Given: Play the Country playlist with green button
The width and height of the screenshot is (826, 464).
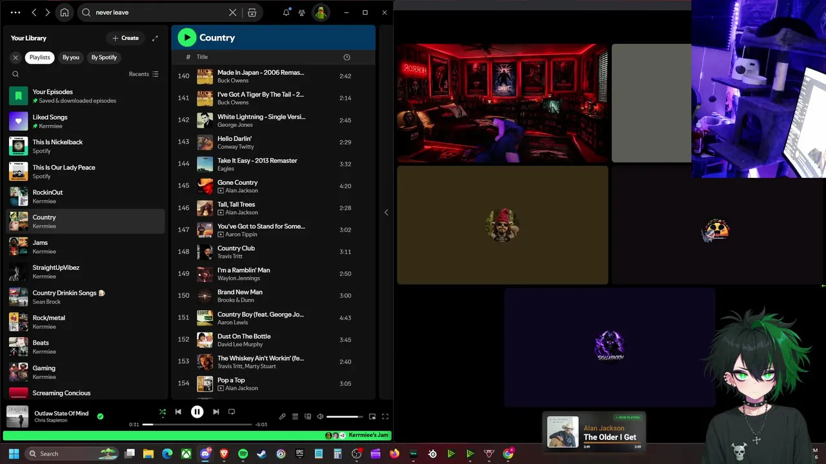Looking at the screenshot, I should (x=186, y=37).
